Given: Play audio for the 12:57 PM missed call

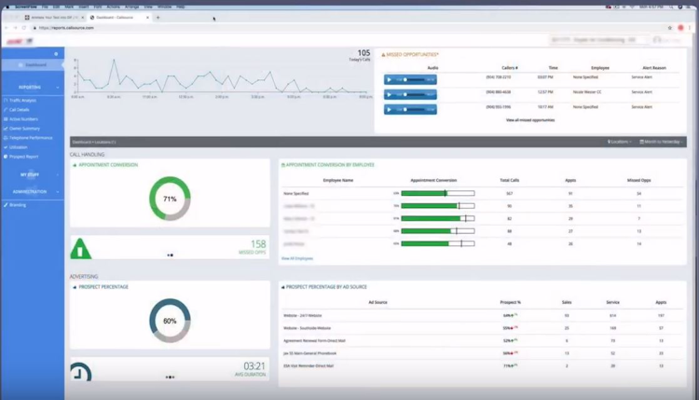Looking at the screenshot, I should click(390, 94).
